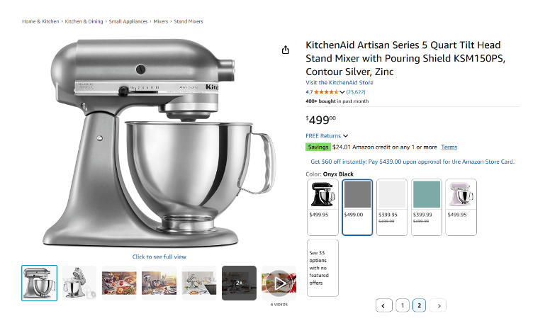Navigate to Small Appliances breadcrumb
The image size is (533, 321).
pyautogui.click(x=128, y=21)
